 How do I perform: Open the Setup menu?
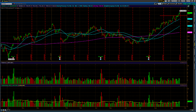[188, 1]
